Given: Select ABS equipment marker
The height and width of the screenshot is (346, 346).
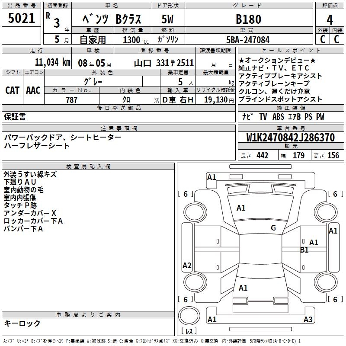Looking at the screenshot, I should pyautogui.click(x=278, y=116).
